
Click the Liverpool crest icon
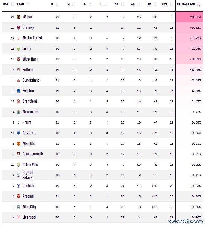point(19,218)
